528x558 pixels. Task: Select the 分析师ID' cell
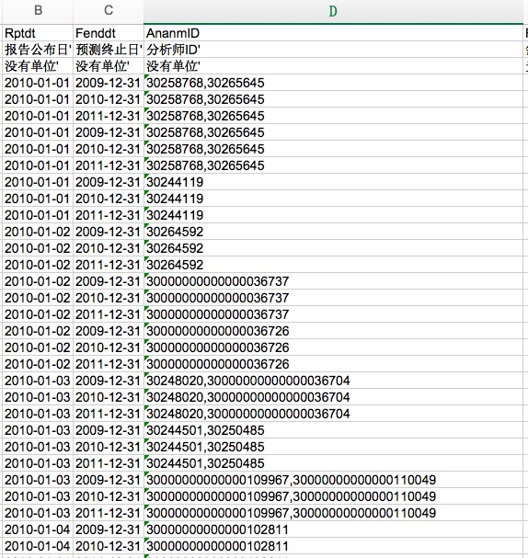(333, 50)
